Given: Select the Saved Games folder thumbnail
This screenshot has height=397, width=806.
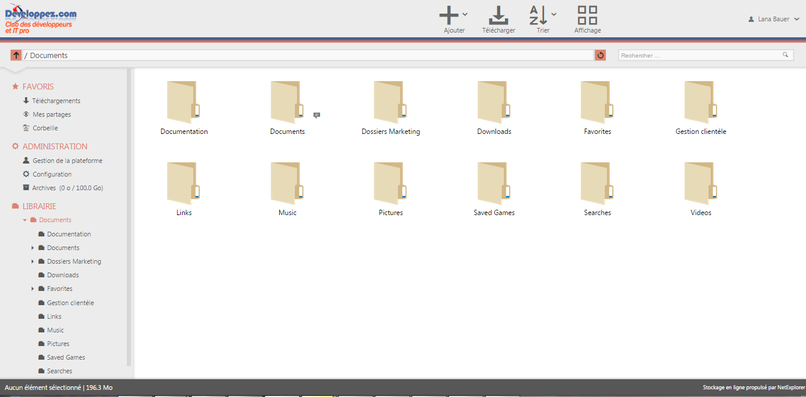Looking at the screenshot, I should point(494,185).
